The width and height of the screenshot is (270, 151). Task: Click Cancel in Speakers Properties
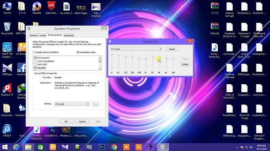(x=82, y=121)
